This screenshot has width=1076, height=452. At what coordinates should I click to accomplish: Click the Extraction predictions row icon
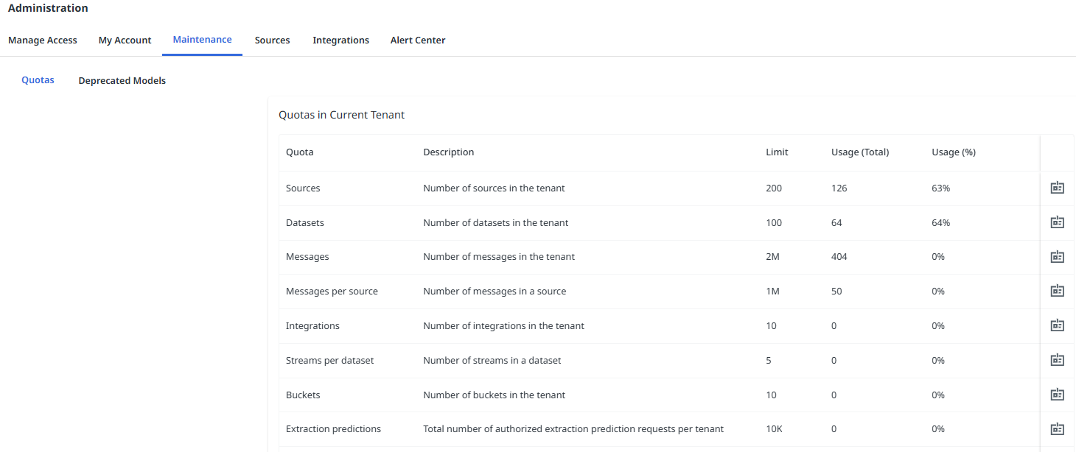coord(1057,428)
